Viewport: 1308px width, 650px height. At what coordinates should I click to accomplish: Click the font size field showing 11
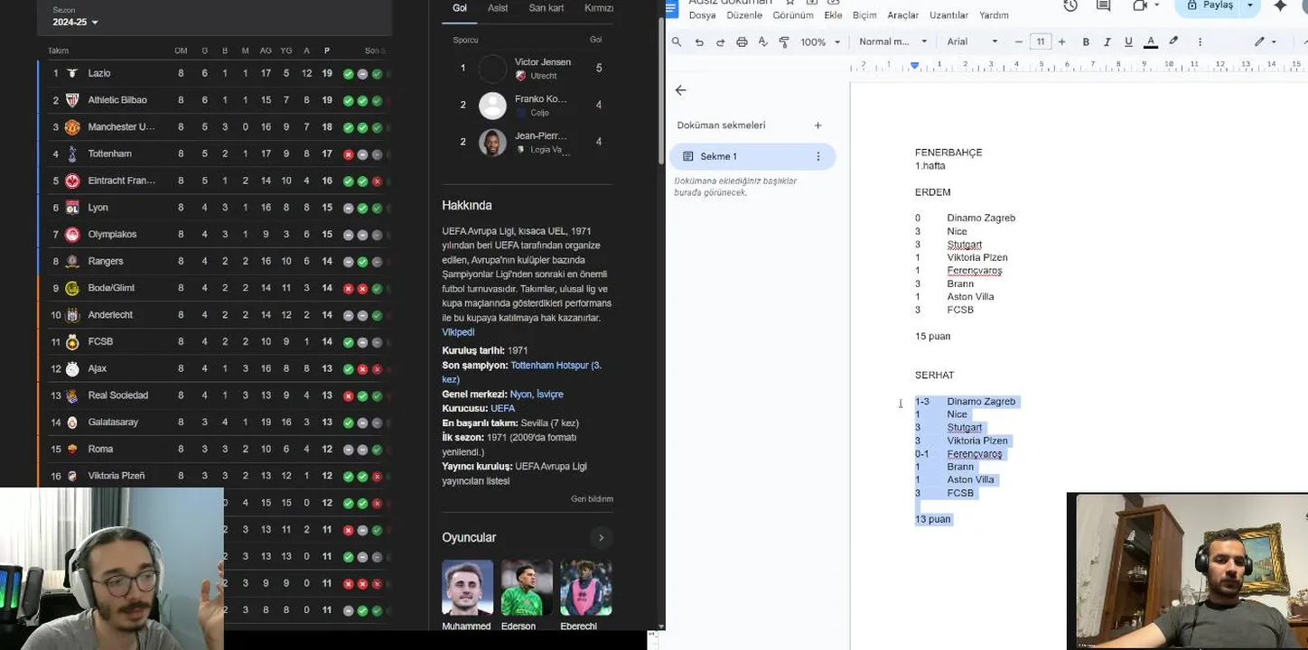click(1041, 42)
